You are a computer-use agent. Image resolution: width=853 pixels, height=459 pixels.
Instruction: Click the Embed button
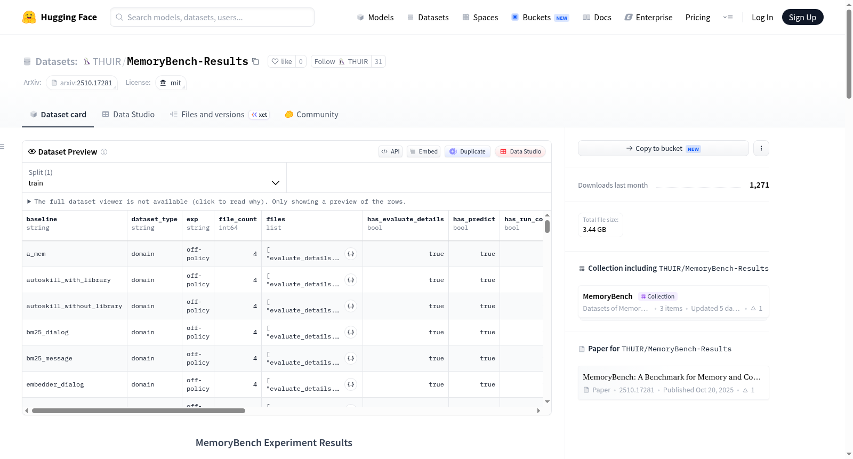click(423, 151)
